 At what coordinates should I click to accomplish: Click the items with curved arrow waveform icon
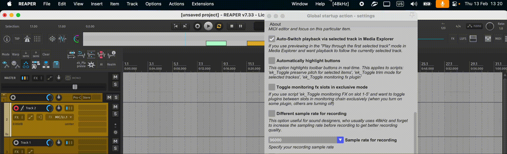click(x=71, y=55)
